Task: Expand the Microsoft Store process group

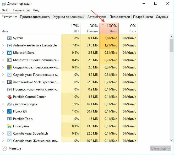Action: (x=3, y=53)
